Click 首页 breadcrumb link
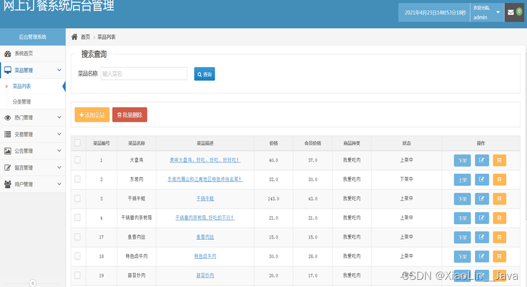The width and height of the screenshot is (527, 287). [x=85, y=37]
